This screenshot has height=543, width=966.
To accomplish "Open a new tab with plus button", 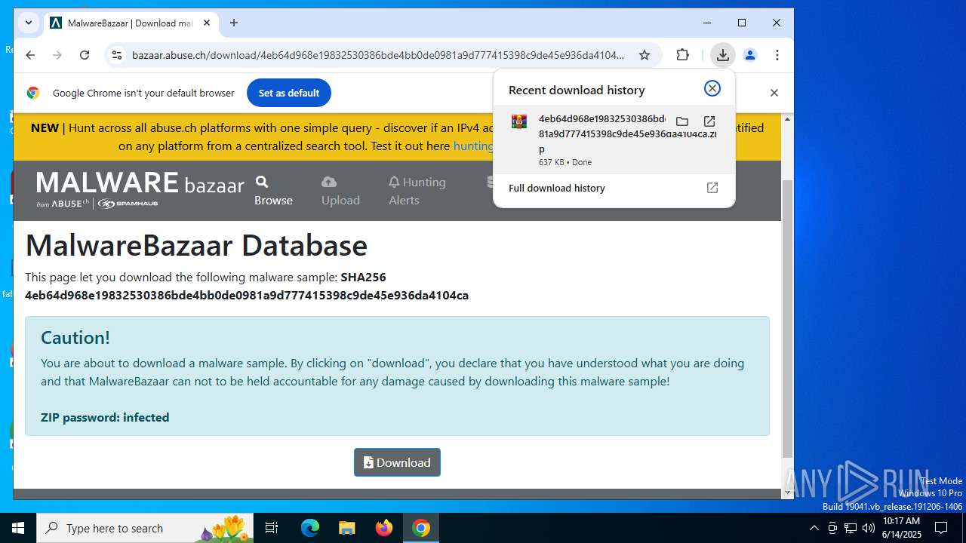I will tap(234, 23).
